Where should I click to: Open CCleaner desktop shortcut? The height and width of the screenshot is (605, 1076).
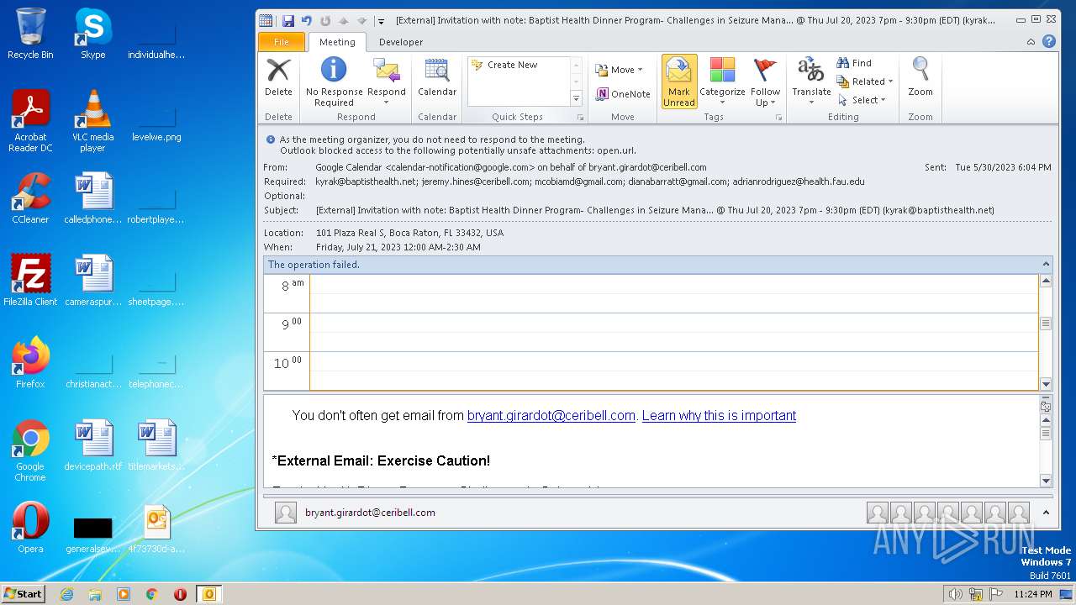tap(30, 198)
